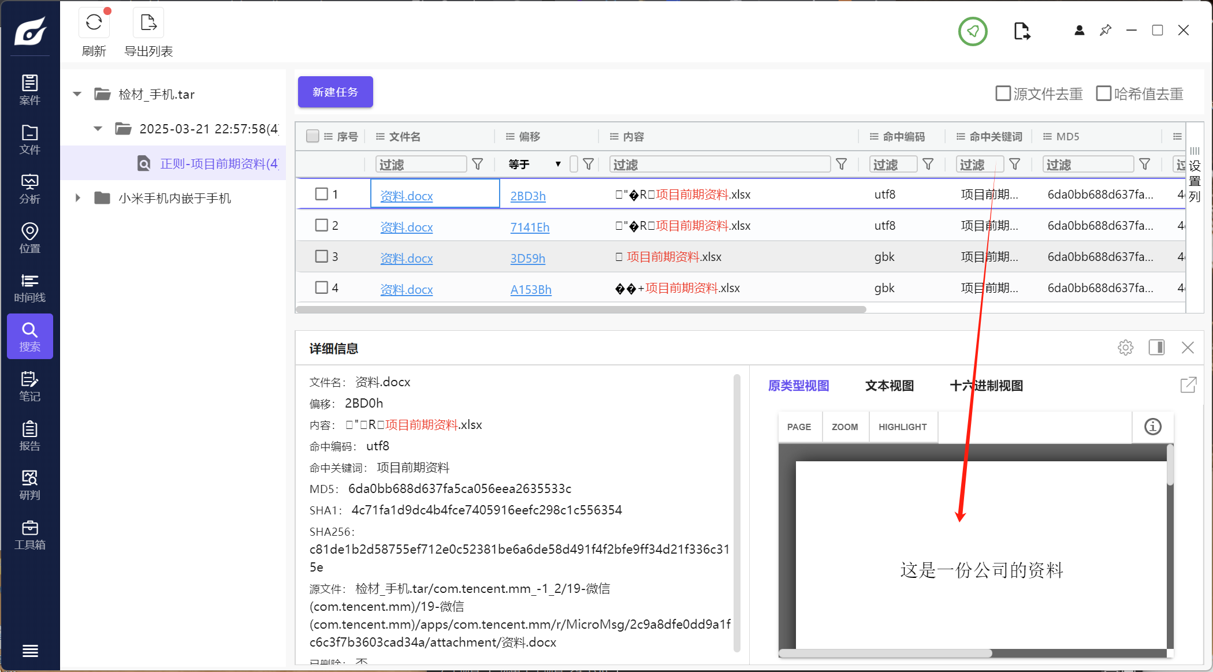This screenshot has height=672, width=1213.
Task: Click the green shield icon in title bar
Action: click(x=973, y=31)
